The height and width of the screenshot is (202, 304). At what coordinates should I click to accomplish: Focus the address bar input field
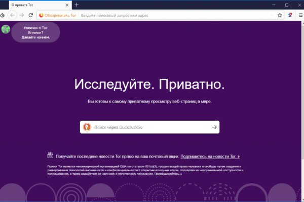(x=167, y=15)
